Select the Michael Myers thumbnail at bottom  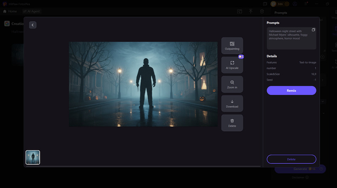[x=33, y=158]
